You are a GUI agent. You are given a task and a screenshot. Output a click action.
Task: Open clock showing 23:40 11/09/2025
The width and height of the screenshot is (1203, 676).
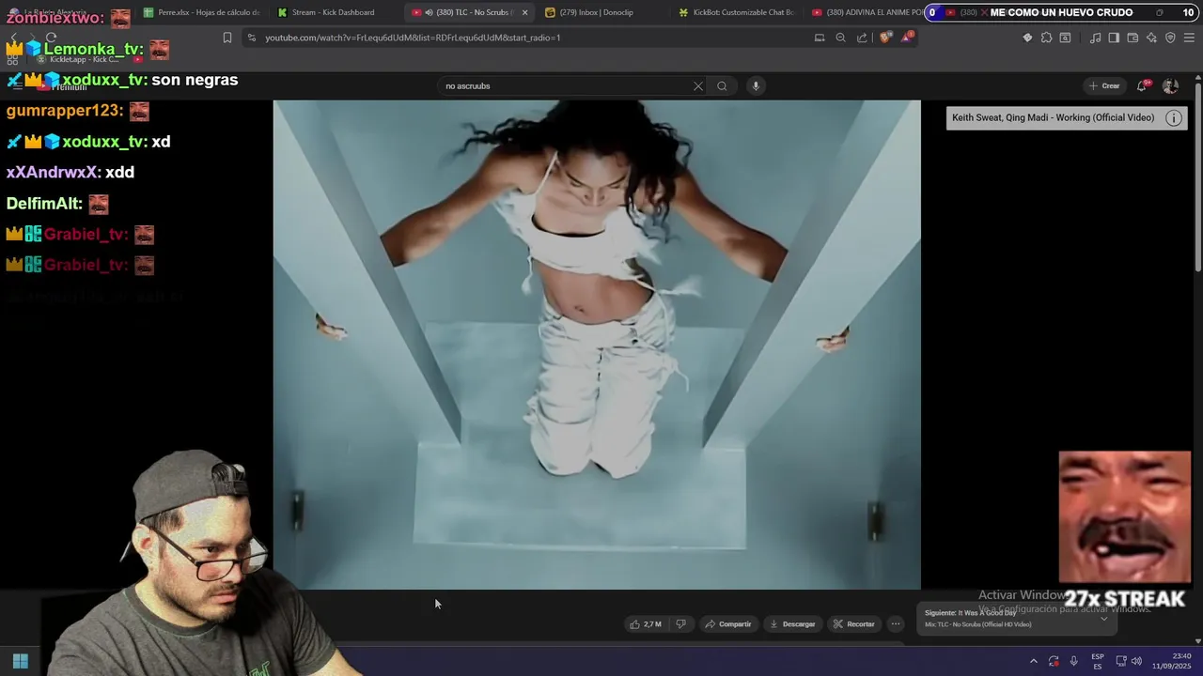point(1171,661)
